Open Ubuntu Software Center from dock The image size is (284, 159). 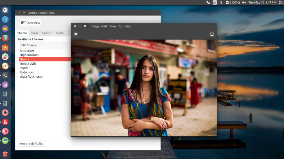click(5, 47)
